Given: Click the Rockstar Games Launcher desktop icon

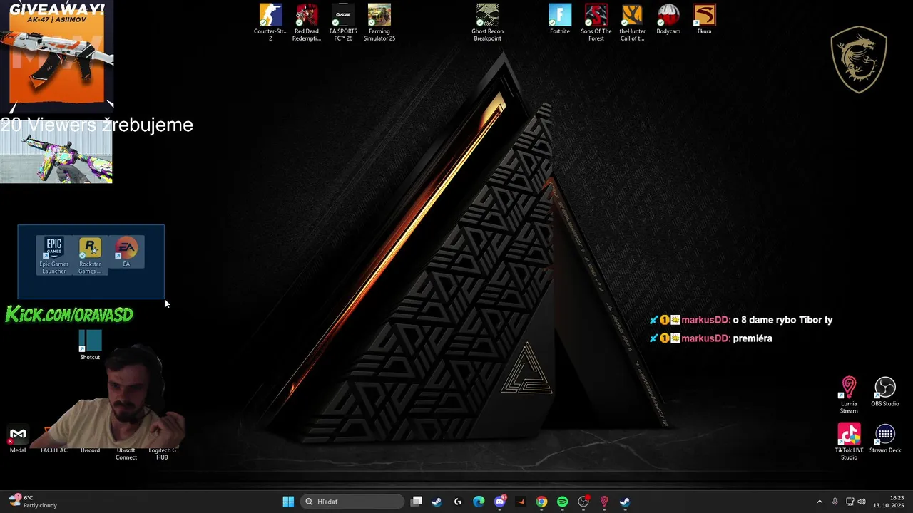Looking at the screenshot, I should [x=90, y=255].
